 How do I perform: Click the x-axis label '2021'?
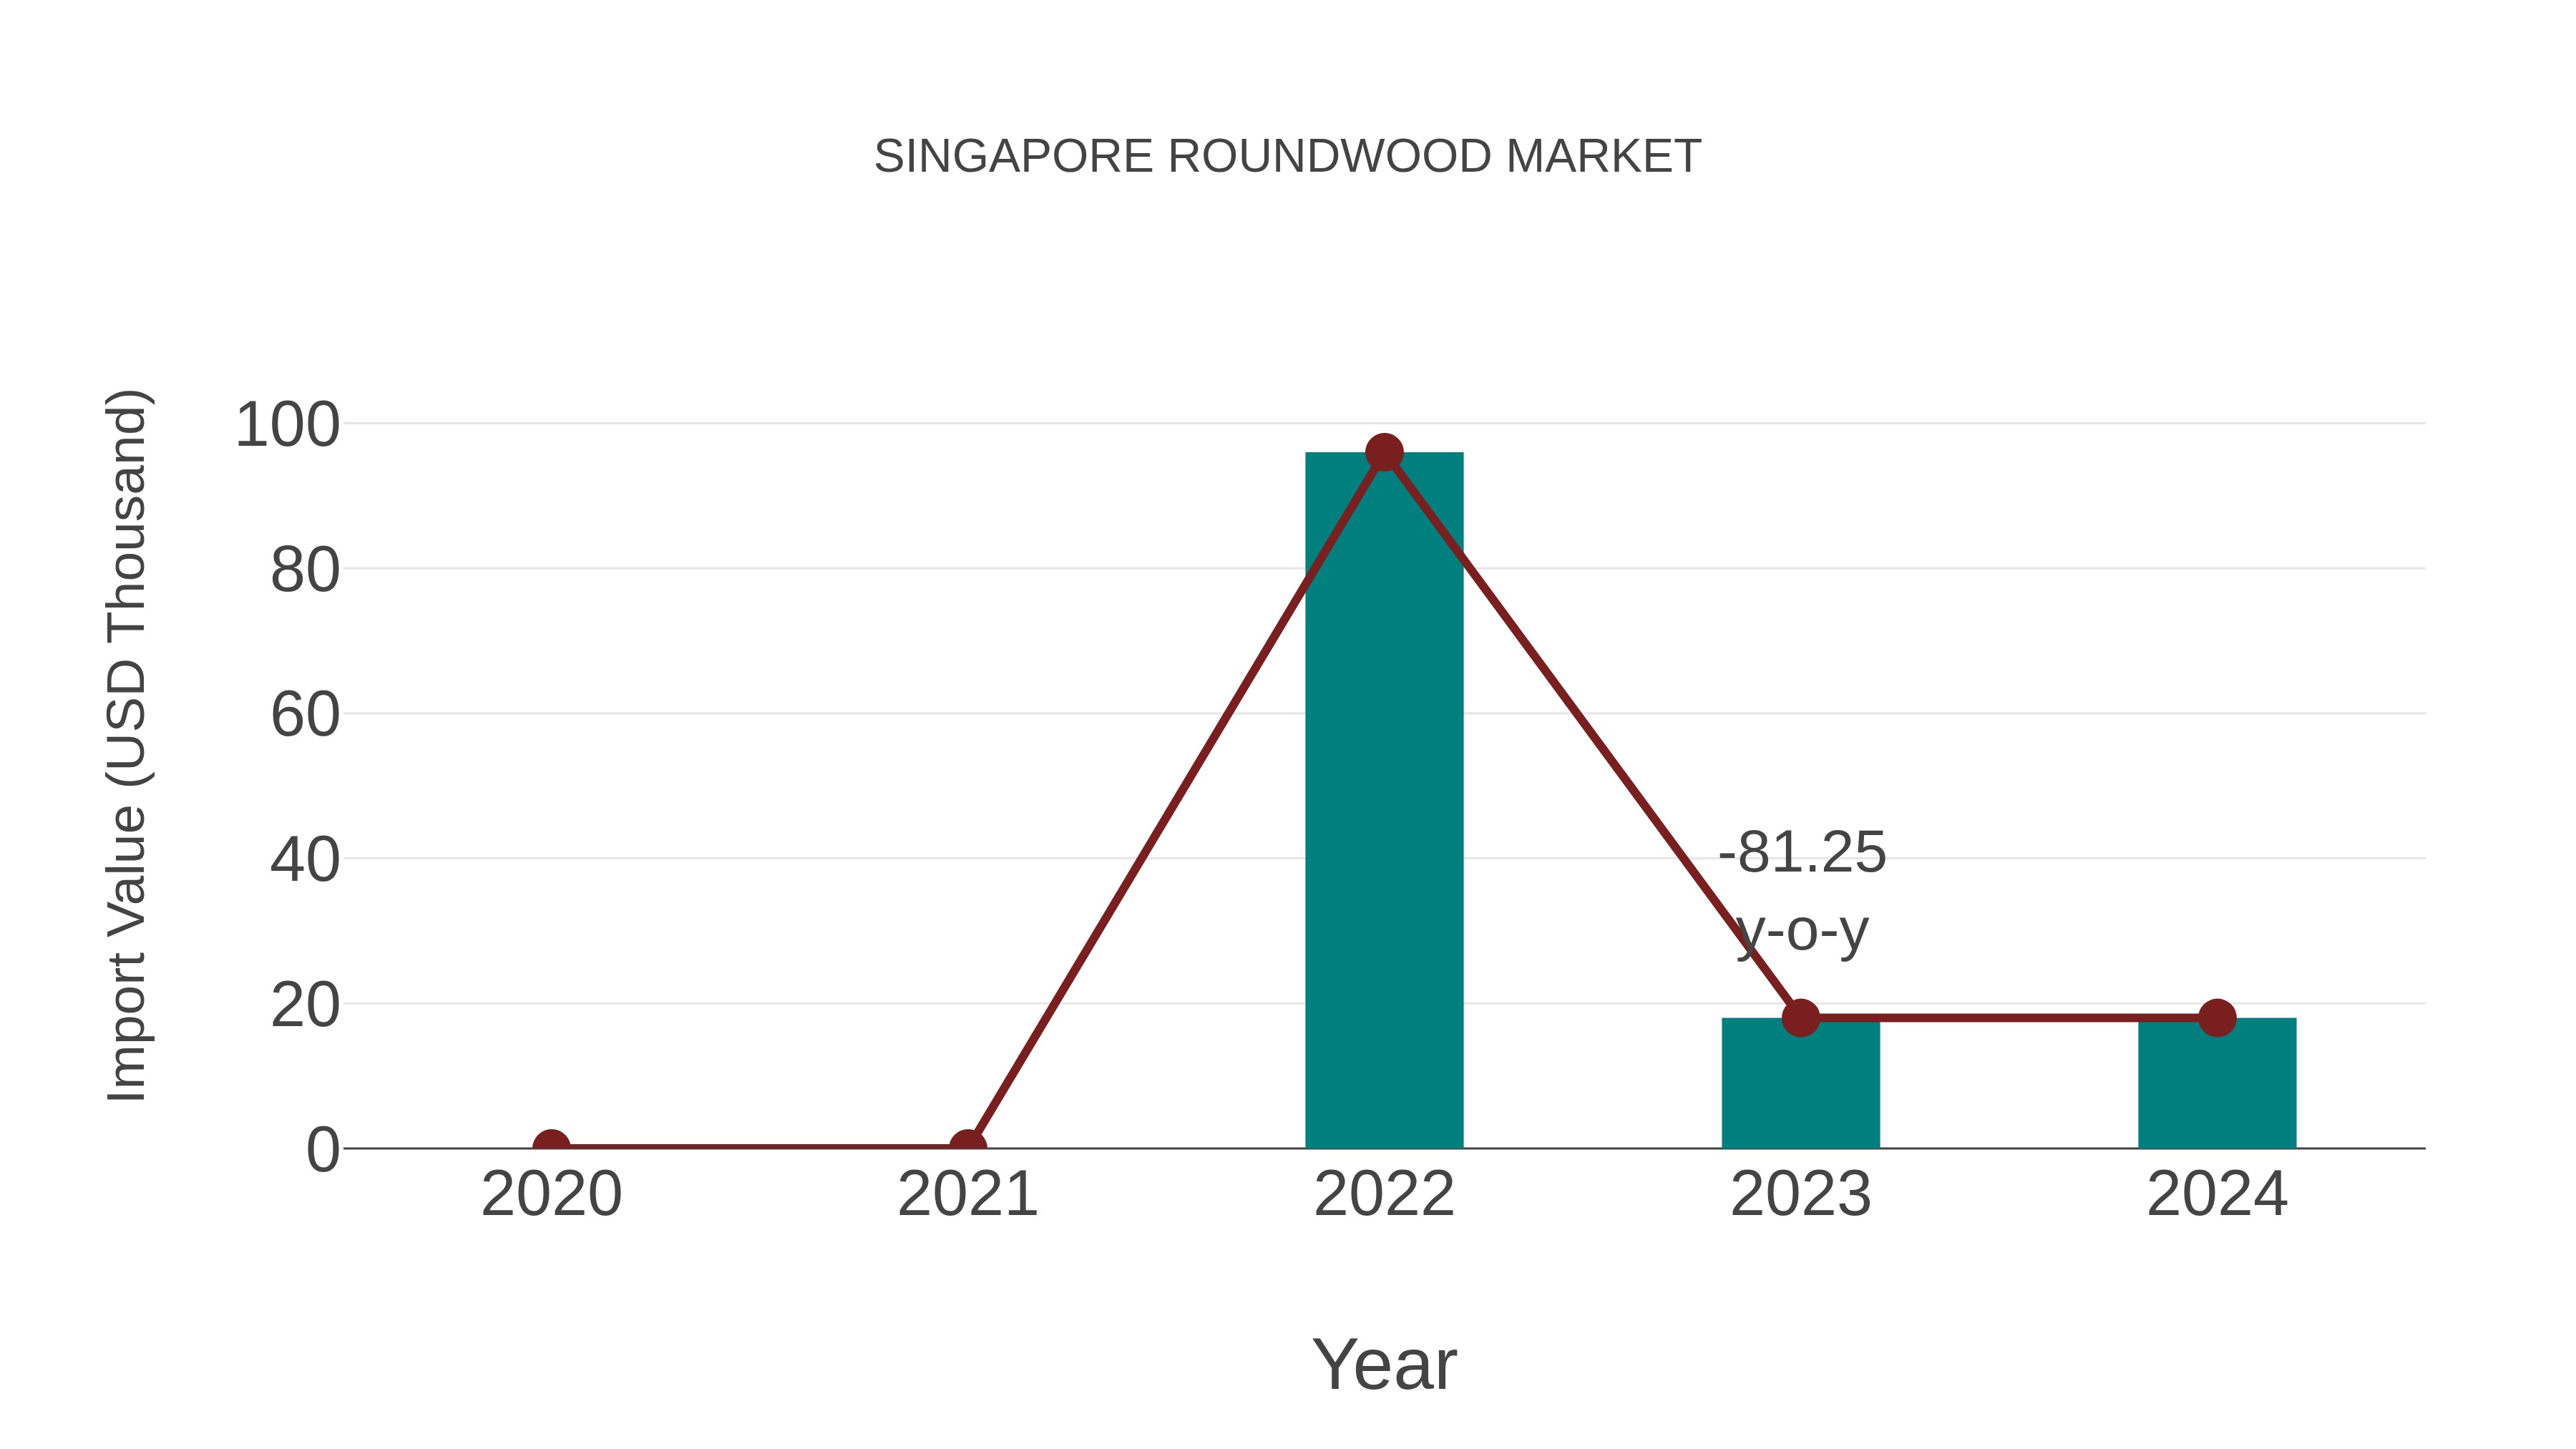[967, 1194]
